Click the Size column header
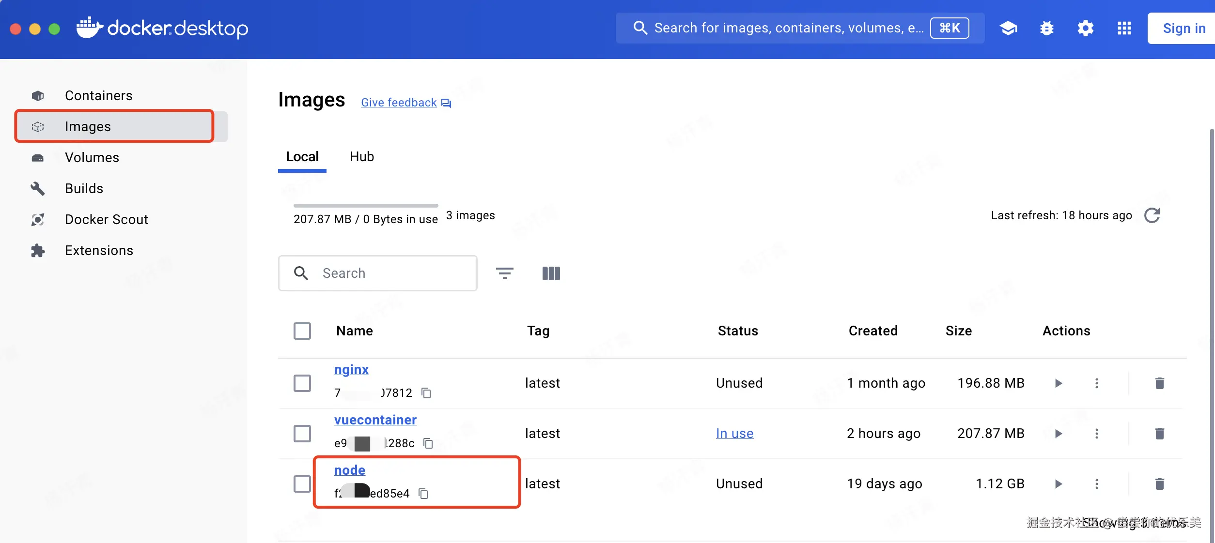The height and width of the screenshot is (543, 1215). pyautogui.click(x=959, y=331)
